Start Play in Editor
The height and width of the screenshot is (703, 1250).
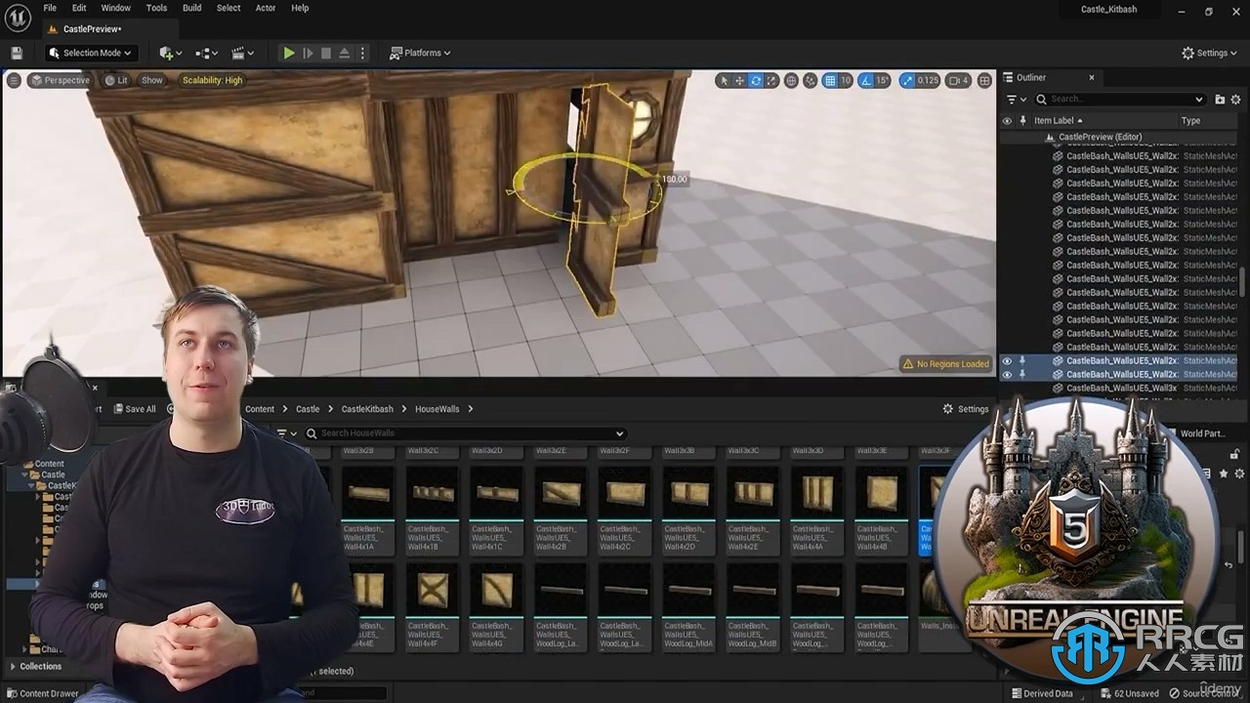coord(289,53)
